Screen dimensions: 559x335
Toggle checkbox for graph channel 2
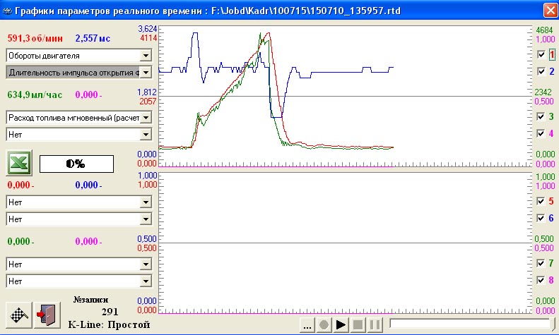coord(541,72)
